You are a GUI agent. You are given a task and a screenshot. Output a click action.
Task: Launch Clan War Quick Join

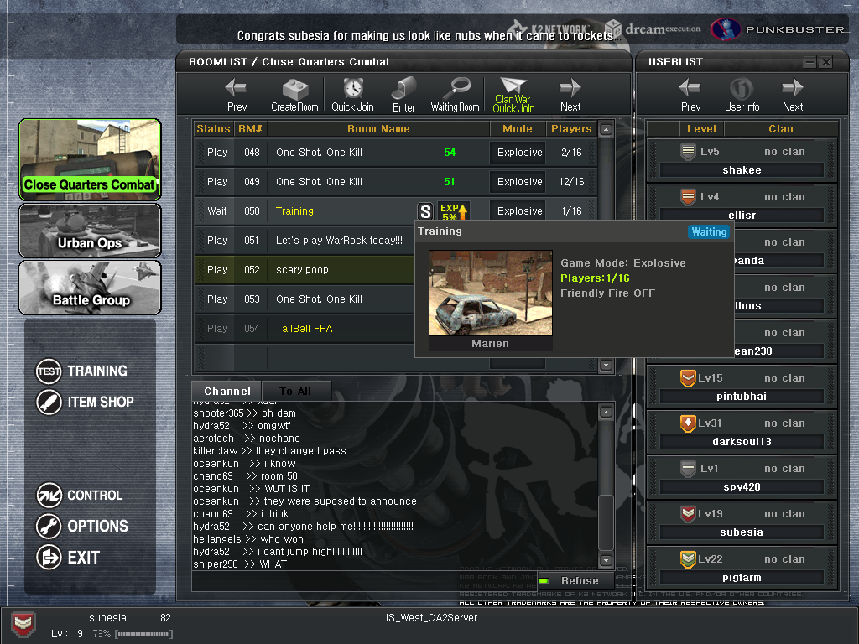[x=513, y=95]
